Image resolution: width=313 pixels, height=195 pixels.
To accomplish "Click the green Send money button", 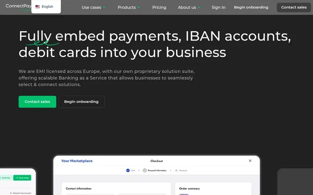I will click(22, 178).
